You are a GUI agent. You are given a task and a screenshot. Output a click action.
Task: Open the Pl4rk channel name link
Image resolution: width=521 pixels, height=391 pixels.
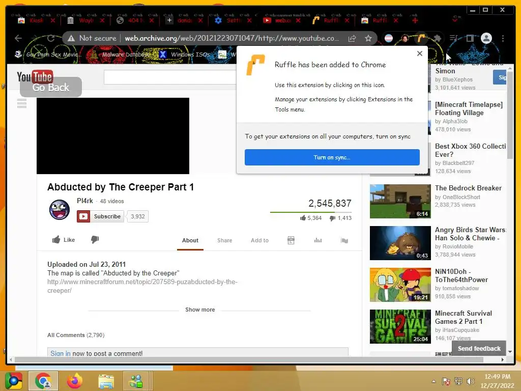coord(85,201)
